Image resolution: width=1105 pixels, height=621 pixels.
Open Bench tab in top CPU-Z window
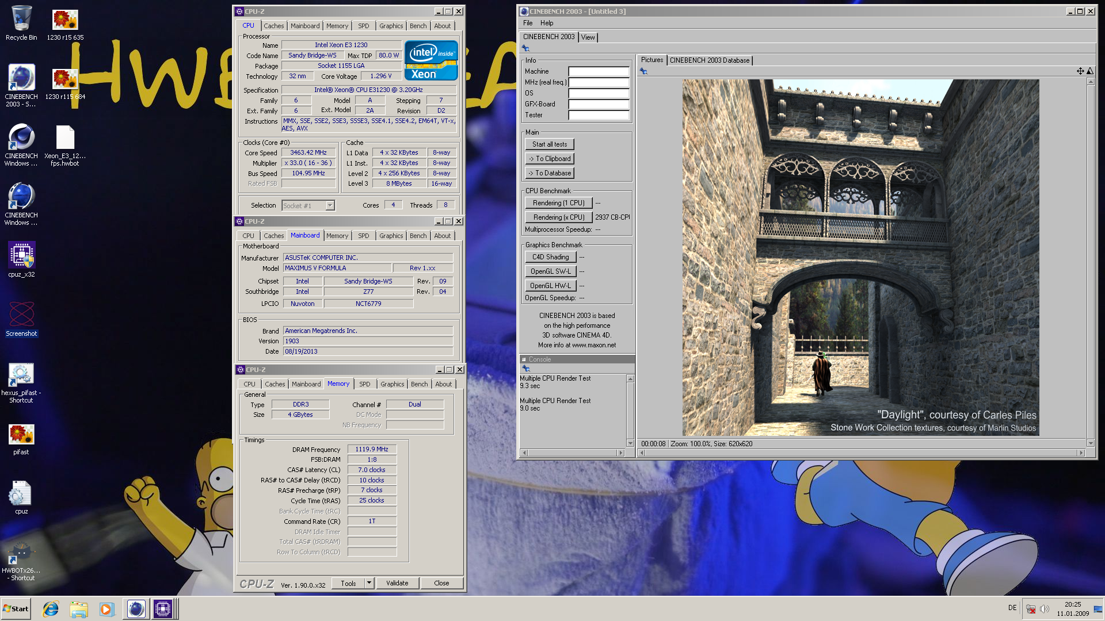point(418,26)
